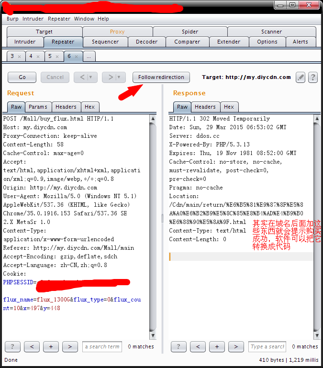Click the 'Content-Length: 58' request header
323x368 pixels.
click(33, 145)
